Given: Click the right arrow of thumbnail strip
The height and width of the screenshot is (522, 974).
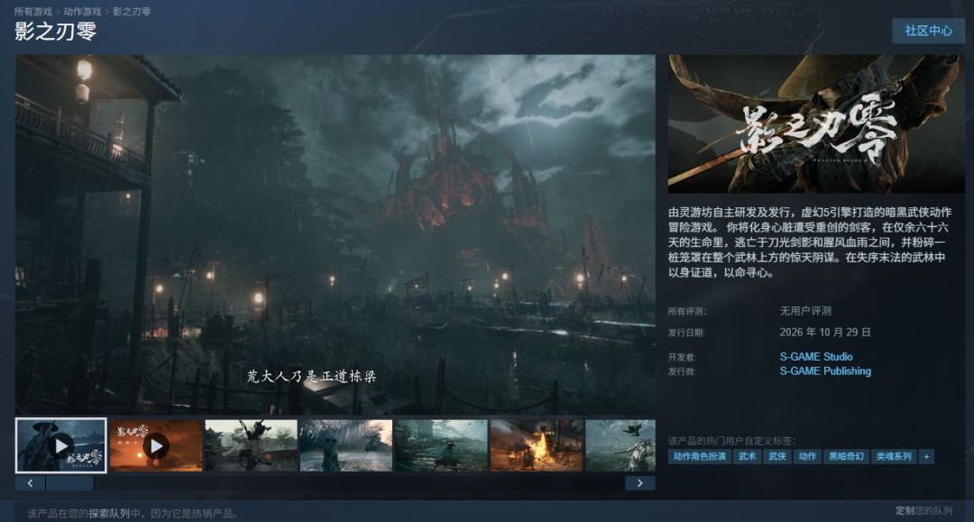Looking at the screenshot, I should pyautogui.click(x=639, y=483).
